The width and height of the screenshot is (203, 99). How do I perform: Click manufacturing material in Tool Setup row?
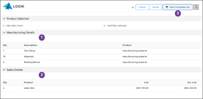click(x=135, y=51)
